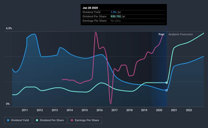
Task: Select the blue Dividend Yield data point marker
Action: [166, 90]
